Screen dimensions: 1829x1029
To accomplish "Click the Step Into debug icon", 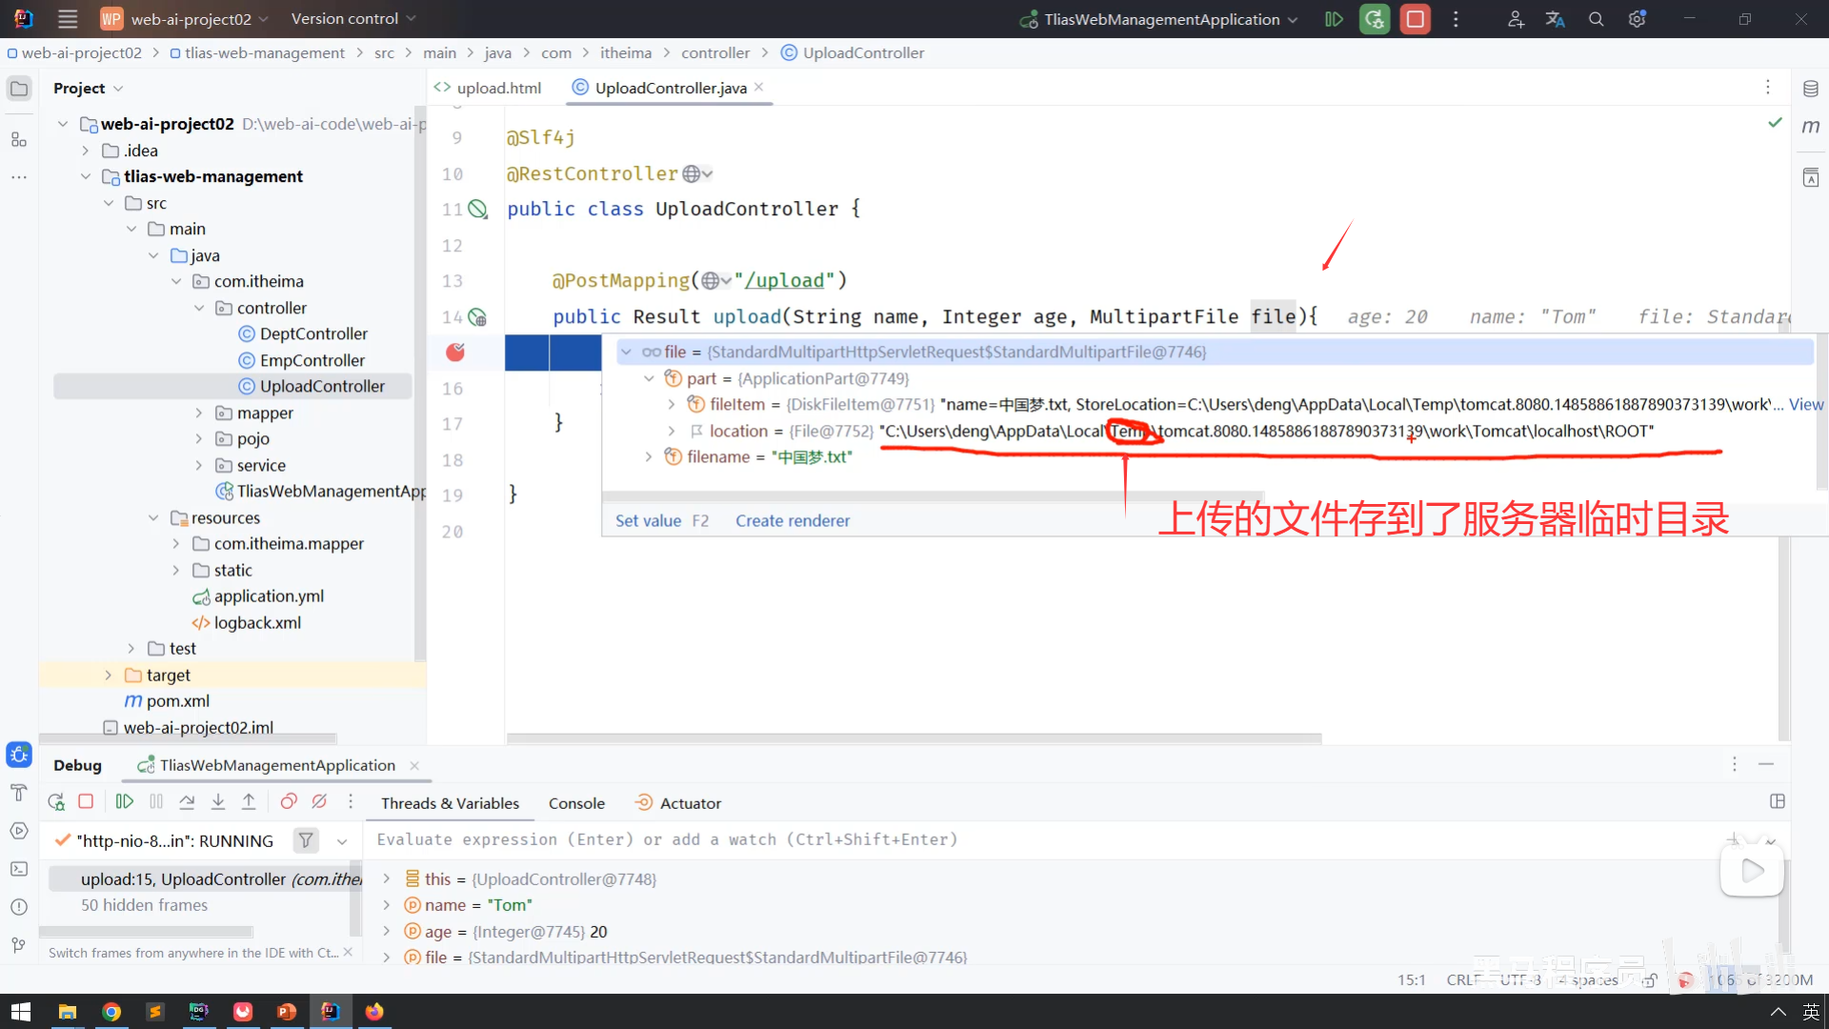I will pyautogui.click(x=218, y=802).
